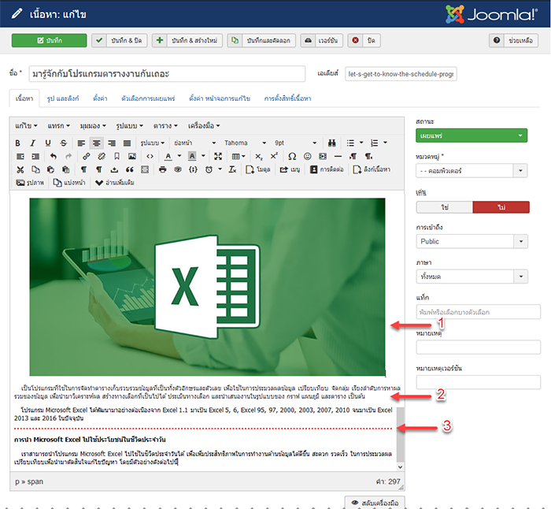Apply subscript formatting

[x=259, y=156]
